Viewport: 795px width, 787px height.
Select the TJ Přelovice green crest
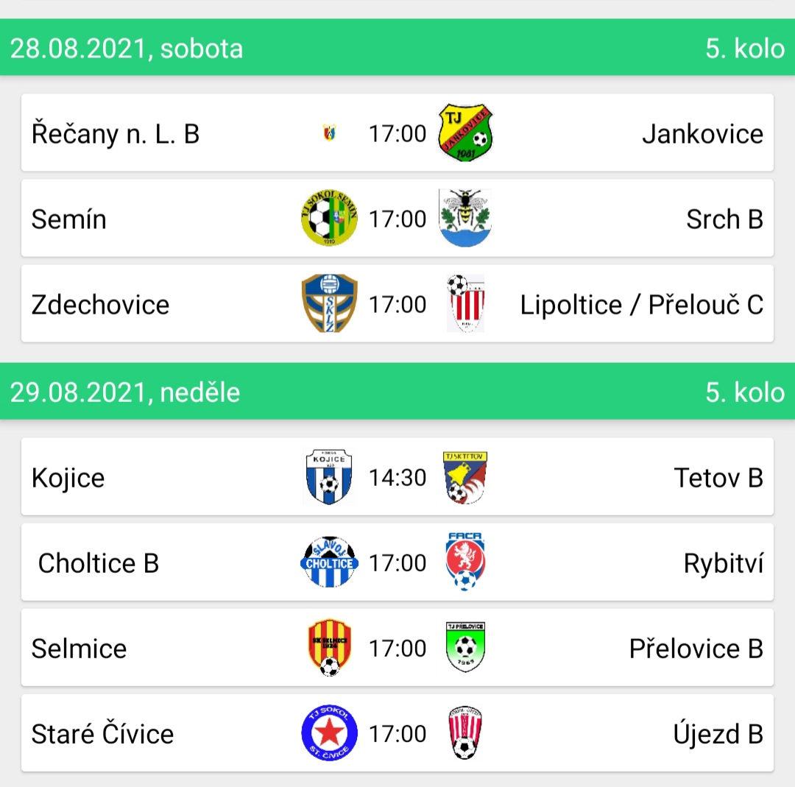[x=465, y=647]
